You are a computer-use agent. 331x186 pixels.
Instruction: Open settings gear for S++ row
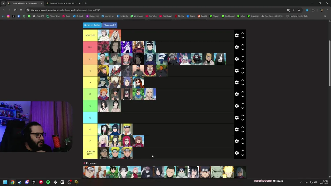237,47
